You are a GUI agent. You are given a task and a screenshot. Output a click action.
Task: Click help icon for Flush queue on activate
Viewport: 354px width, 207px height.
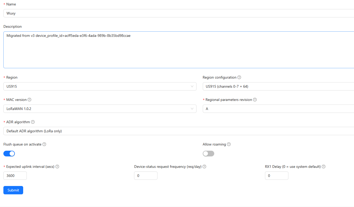[x=44, y=144]
